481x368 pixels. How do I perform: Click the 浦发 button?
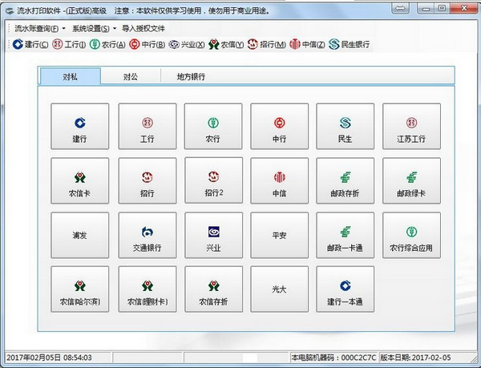[x=79, y=235]
